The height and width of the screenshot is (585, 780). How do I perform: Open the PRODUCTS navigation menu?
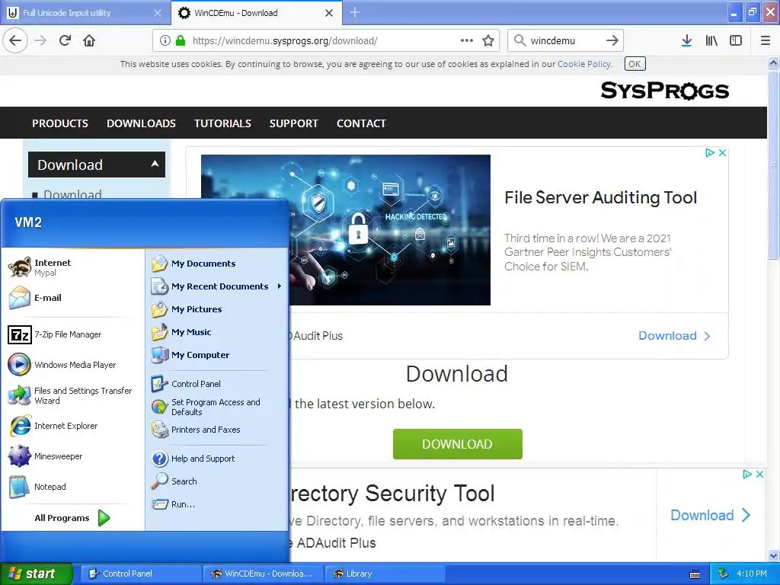click(60, 123)
